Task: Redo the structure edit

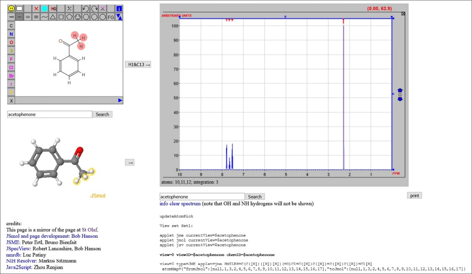Action: point(94,9)
